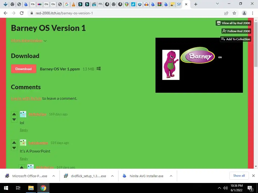Show hidden system tray icons
This screenshot has height=193, width=258.
pos(219,188)
